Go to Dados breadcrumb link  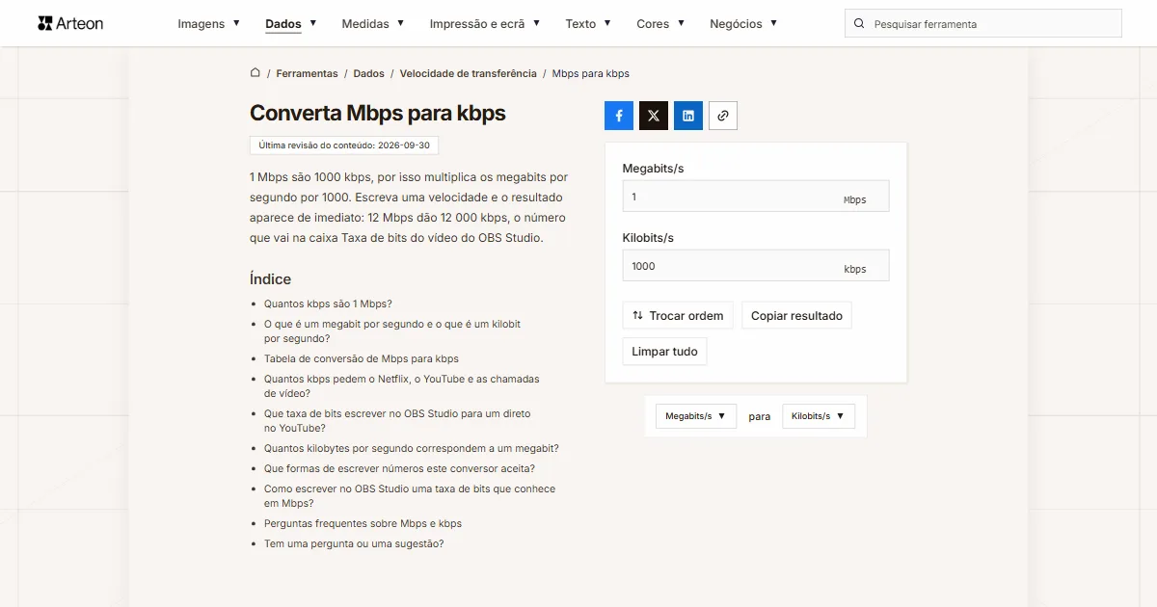point(368,73)
